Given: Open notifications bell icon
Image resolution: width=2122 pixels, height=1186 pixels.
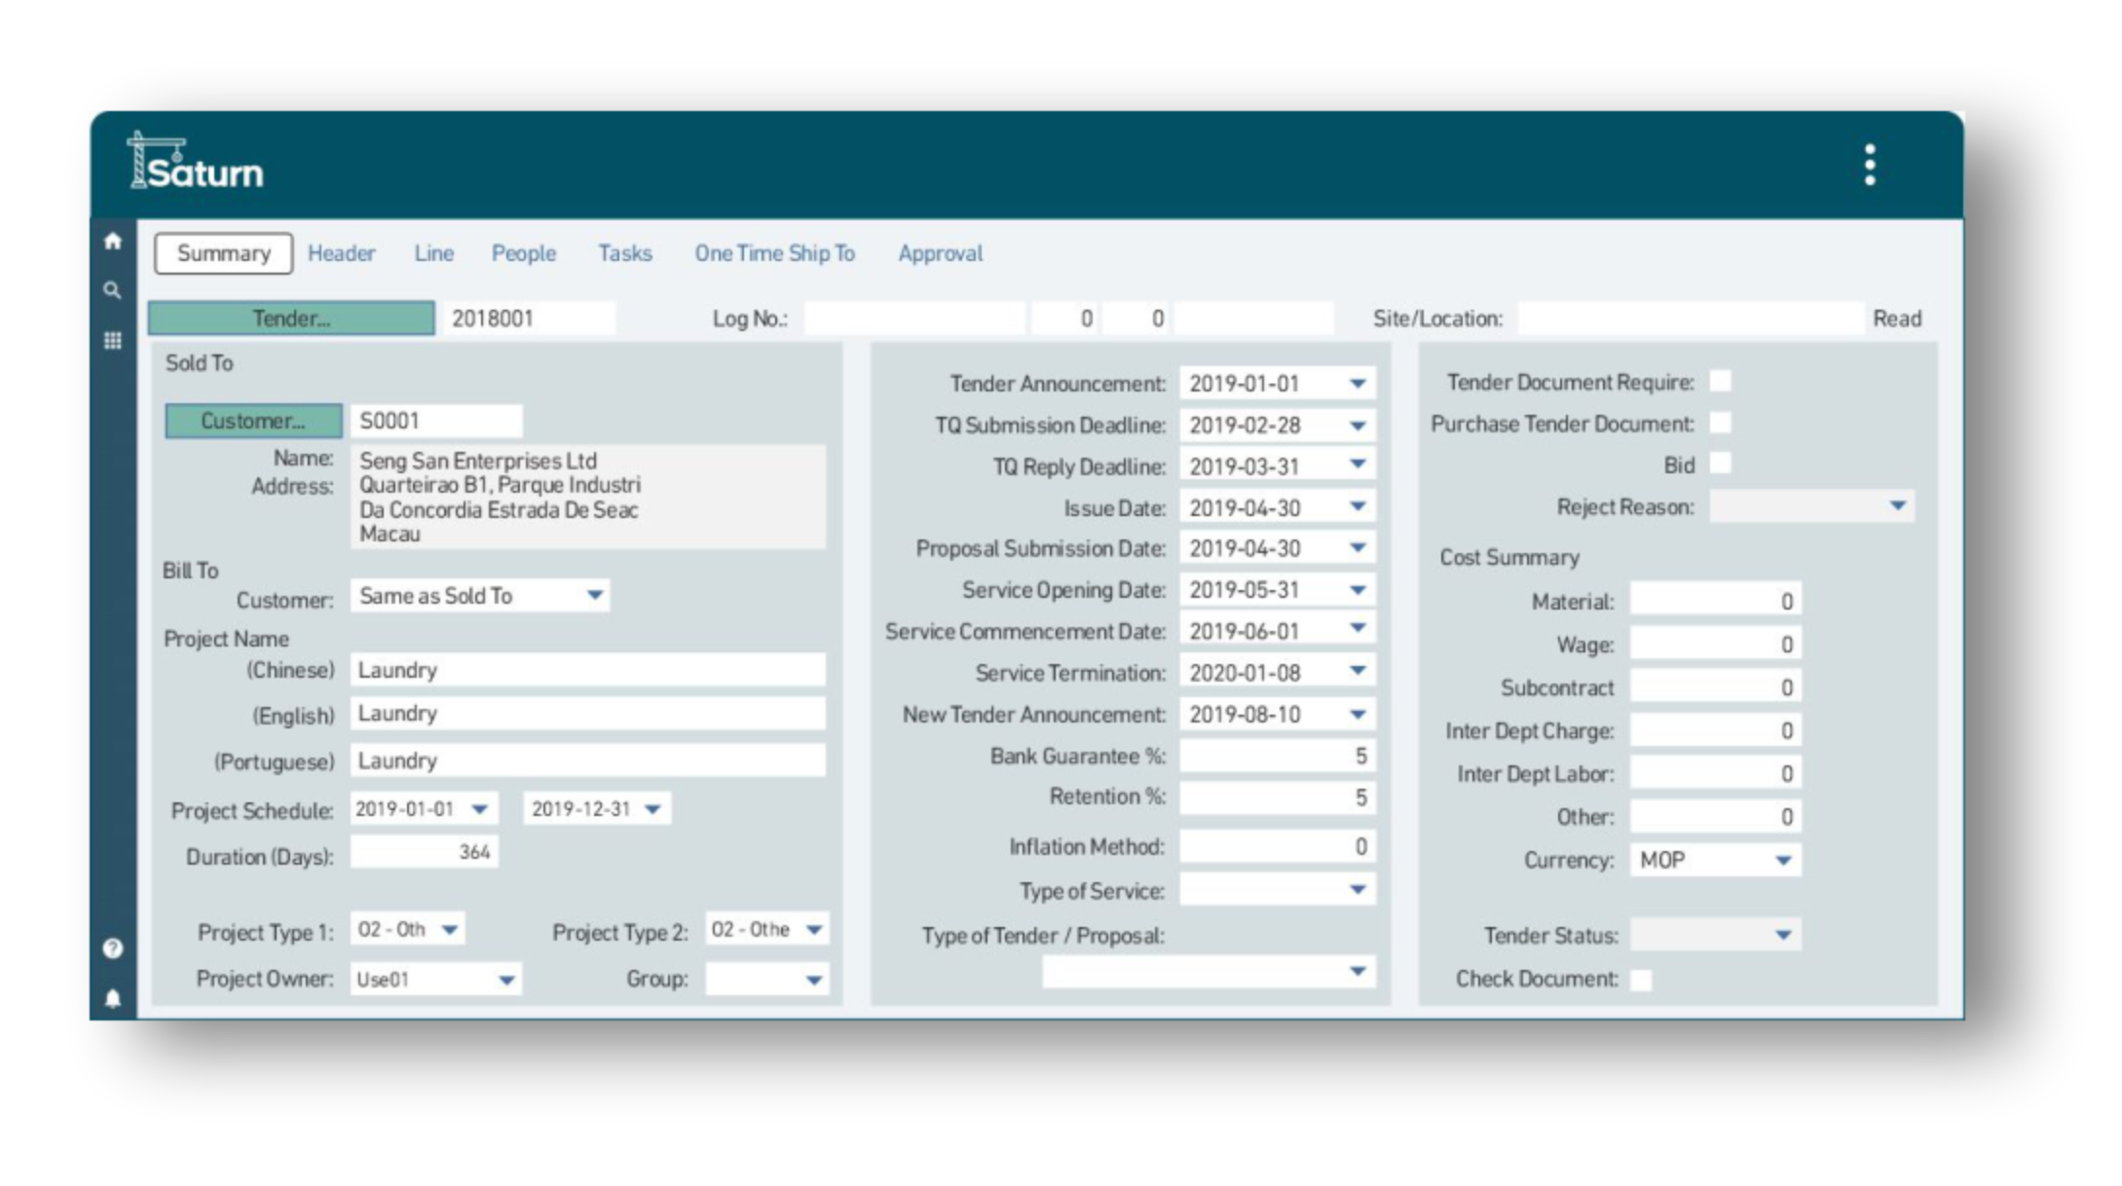Looking at the screenshot, I should coord(113,999).
